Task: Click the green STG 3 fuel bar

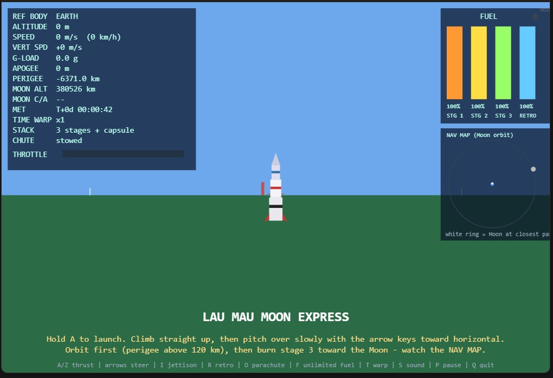Action: (x=503, y=63)
